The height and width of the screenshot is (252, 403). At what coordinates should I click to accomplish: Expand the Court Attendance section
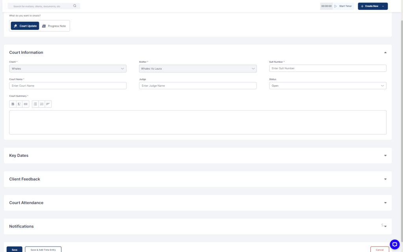pyautogui.click(x=385, y=203)
